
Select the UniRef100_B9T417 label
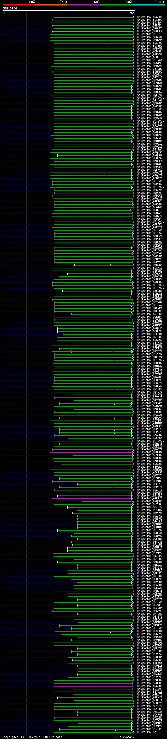[x=150, y=77]
